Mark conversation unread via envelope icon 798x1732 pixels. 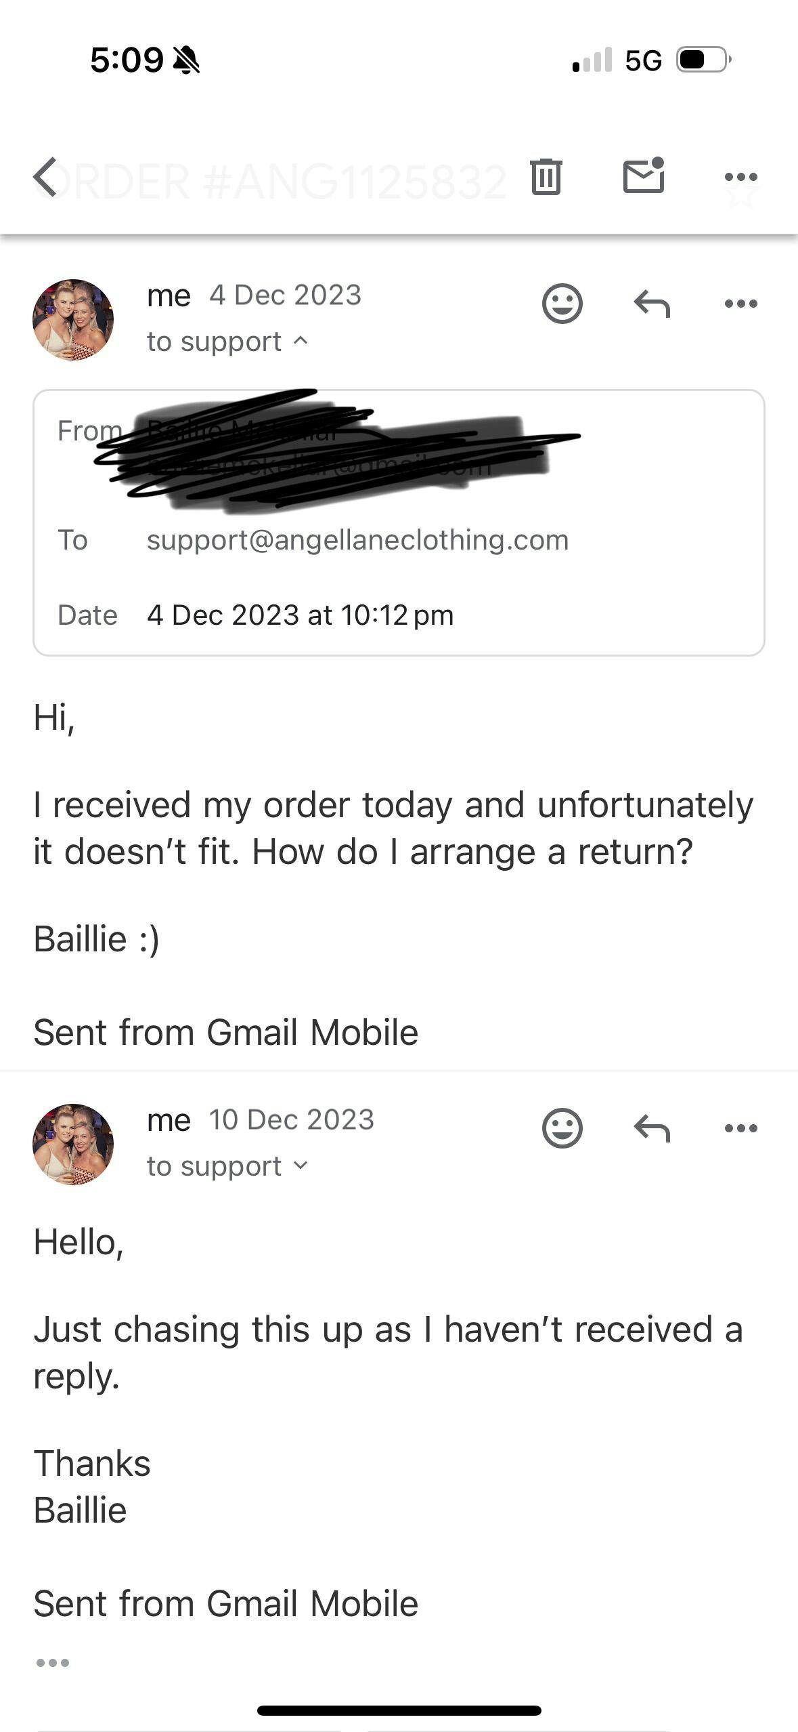tap(643, 176)
